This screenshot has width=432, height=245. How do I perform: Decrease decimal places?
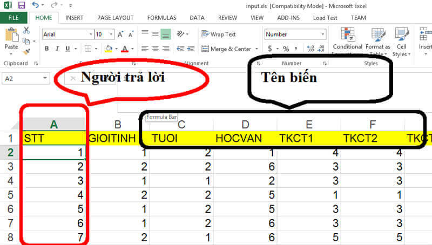coord(321,49)
